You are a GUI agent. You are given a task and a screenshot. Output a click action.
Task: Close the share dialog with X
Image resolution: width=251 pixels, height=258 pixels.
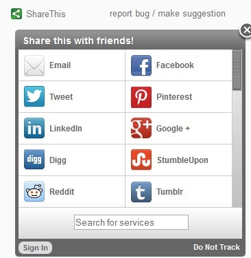point(246,30)
